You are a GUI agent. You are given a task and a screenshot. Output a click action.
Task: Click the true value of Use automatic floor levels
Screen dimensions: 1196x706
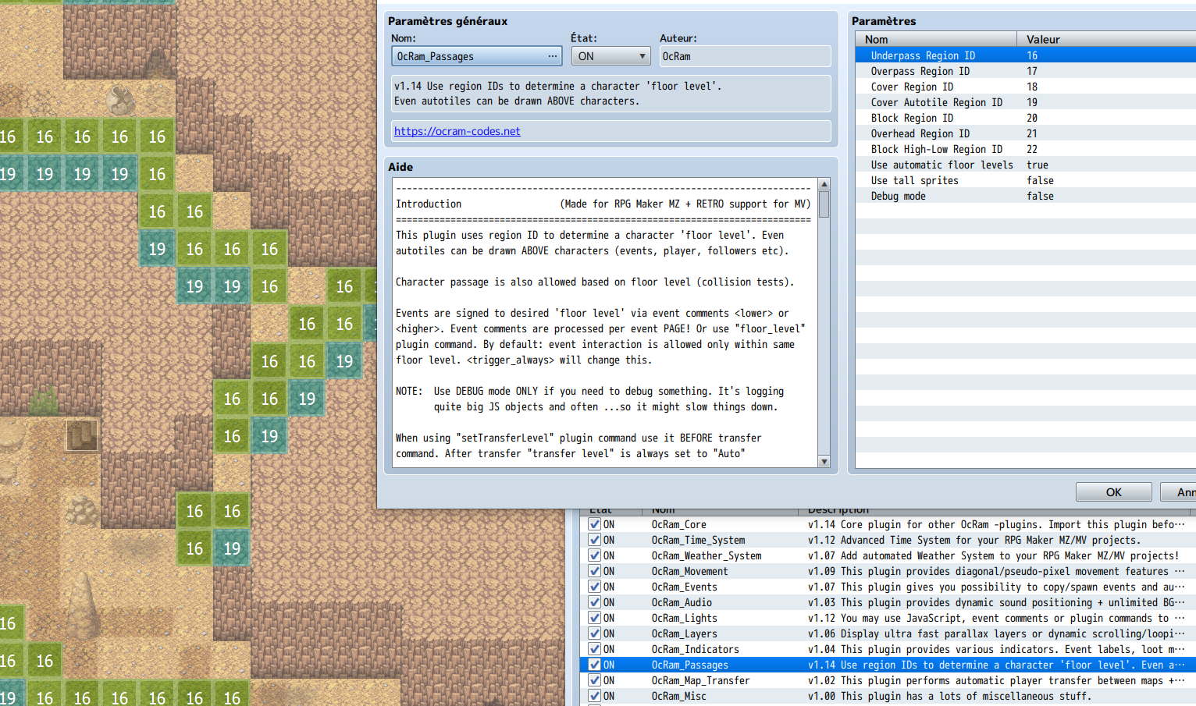click(x=1038, y=165)
